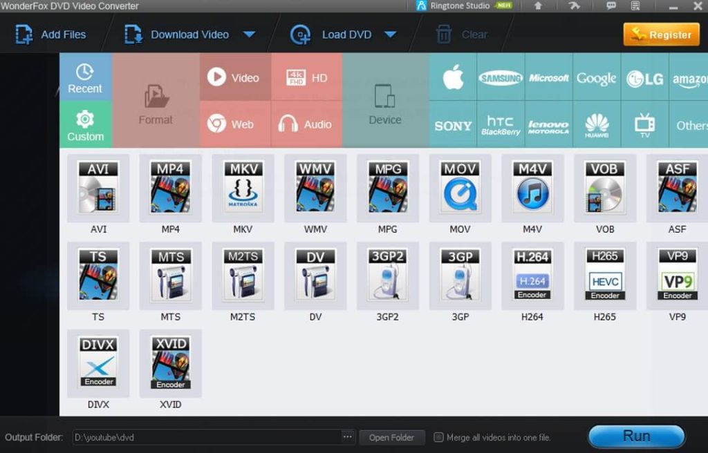Screen dimensions: 708x453
Task: Choose the VP9 encoder icon
Action: (x=677, y=275)
